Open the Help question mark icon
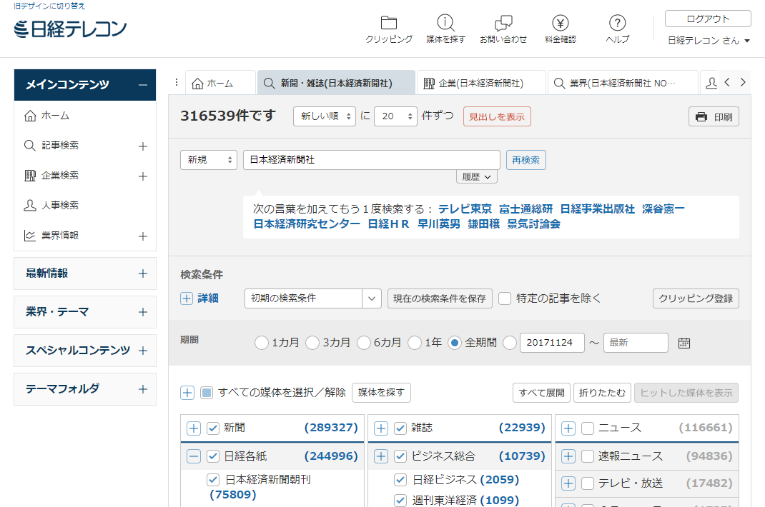The height and width of the screenshot is (507, 765). point(617,23)
